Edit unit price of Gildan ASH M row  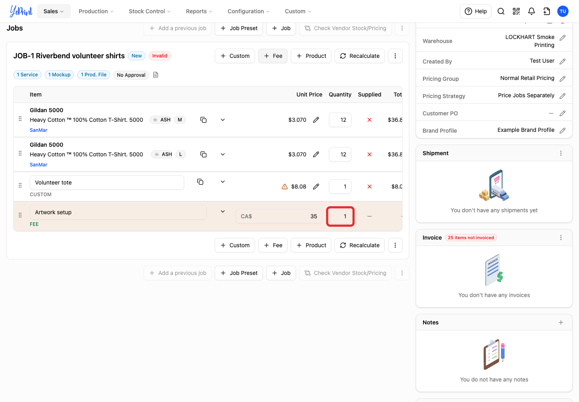click(316, 120)
